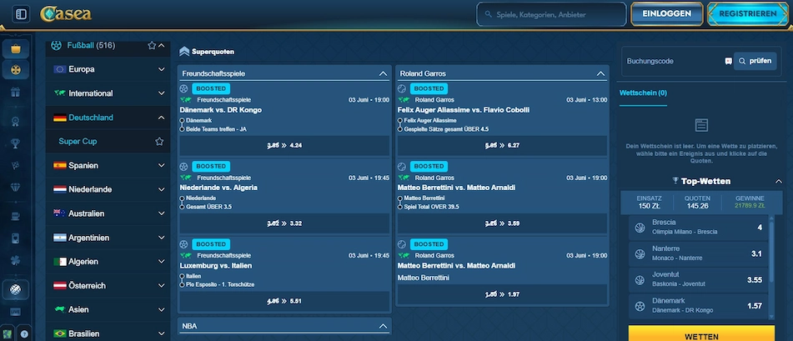The image size is (793, 341).
Task: Collapse the Freundschaftsspiele superquoten section
Action: (383, 74)
